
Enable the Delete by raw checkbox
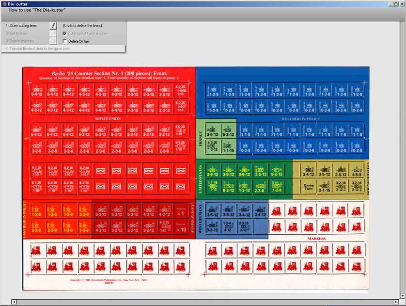click(64, 41)
